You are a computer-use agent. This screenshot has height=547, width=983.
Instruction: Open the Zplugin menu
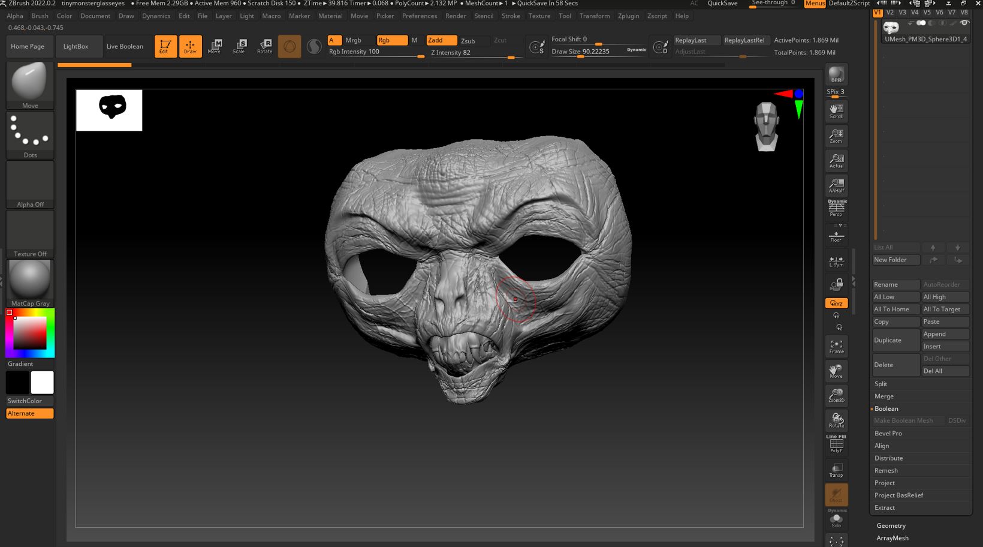pyautogui.click(x=628, y=16)
